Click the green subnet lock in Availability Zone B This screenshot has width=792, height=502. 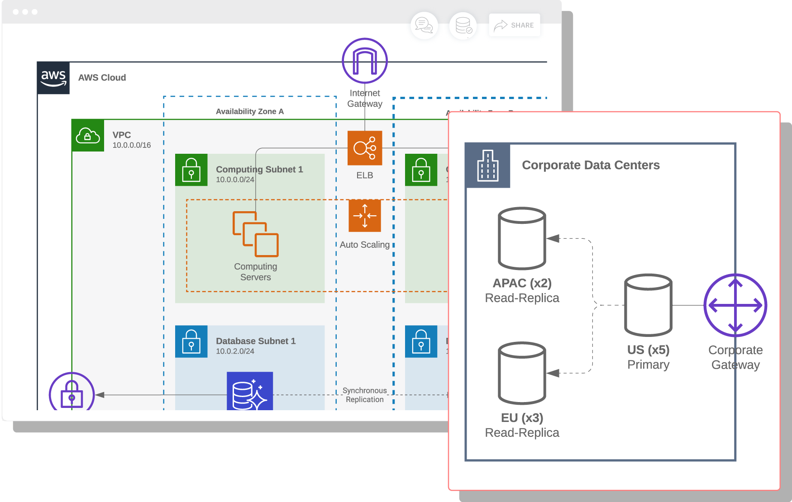point(421,171)
